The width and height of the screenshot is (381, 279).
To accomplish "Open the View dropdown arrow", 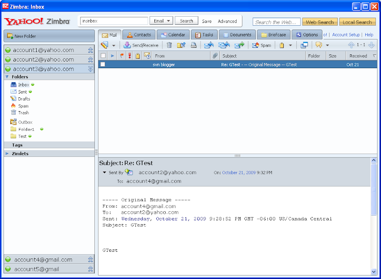I will (327, 45).
